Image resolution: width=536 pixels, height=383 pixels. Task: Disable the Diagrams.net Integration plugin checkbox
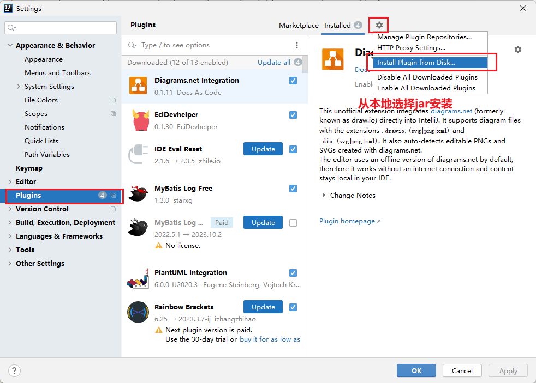click(x=293, y=81)
